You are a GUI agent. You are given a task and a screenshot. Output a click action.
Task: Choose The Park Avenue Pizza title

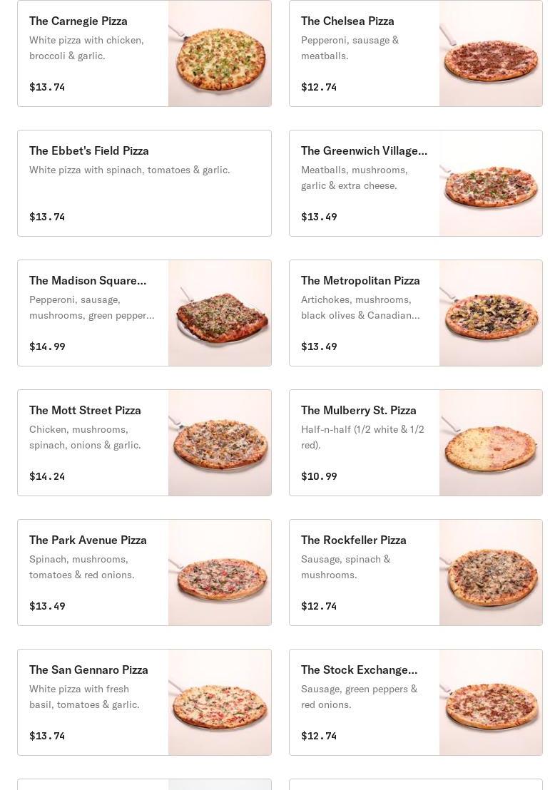click(x=88, y=540)
